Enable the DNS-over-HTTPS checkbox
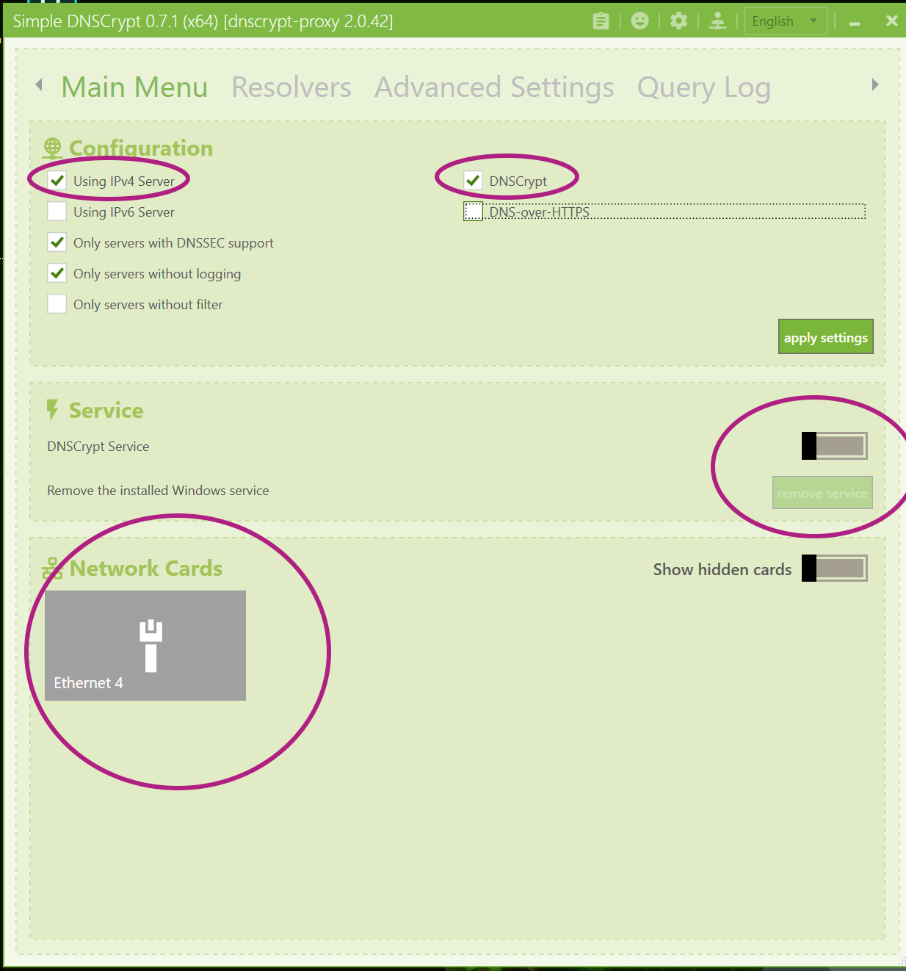Viewport: 906px width, 971px height. pyautogui.click(x=474, y=212)
